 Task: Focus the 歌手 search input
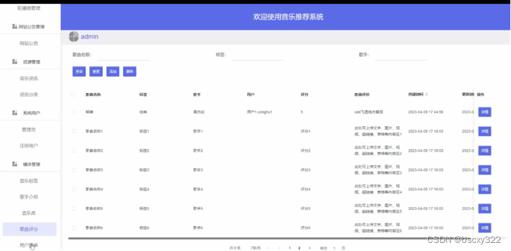click(401, 55)
